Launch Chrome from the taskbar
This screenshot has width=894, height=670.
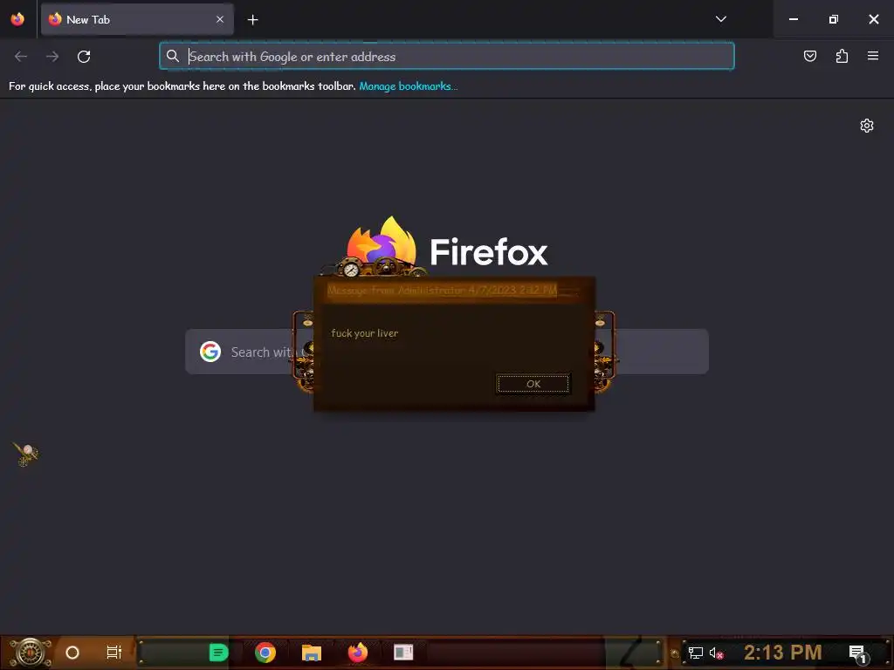265,653
